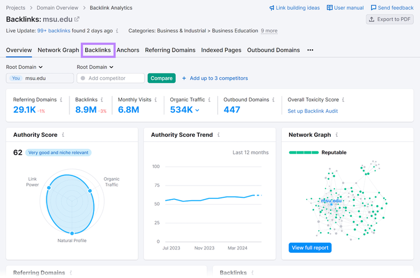The height and width of the screenshot is (278, 420).
Task: Open msu.edu external link icon
Action: click(77, 19)
